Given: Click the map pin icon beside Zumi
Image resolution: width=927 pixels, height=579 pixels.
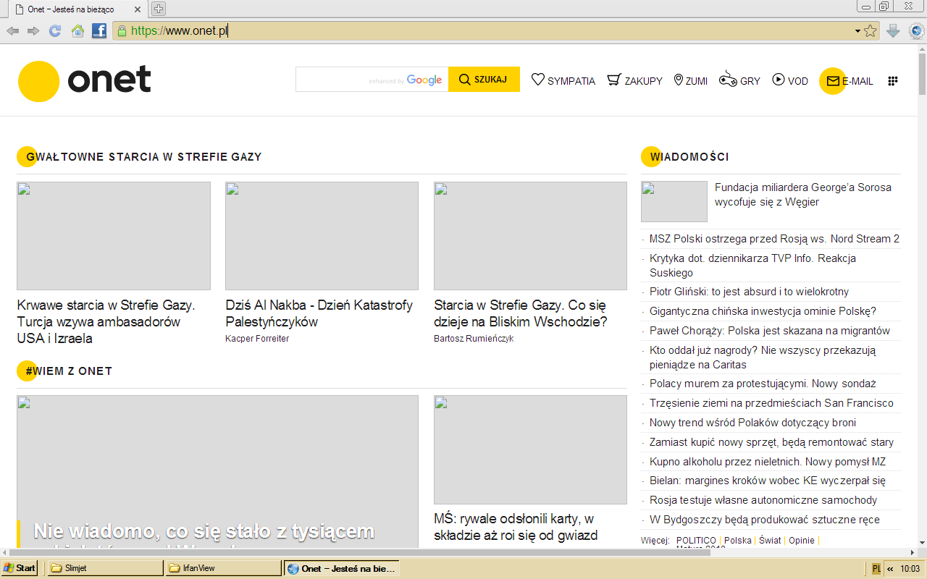Looking at the screenshot, I should 679,80.
